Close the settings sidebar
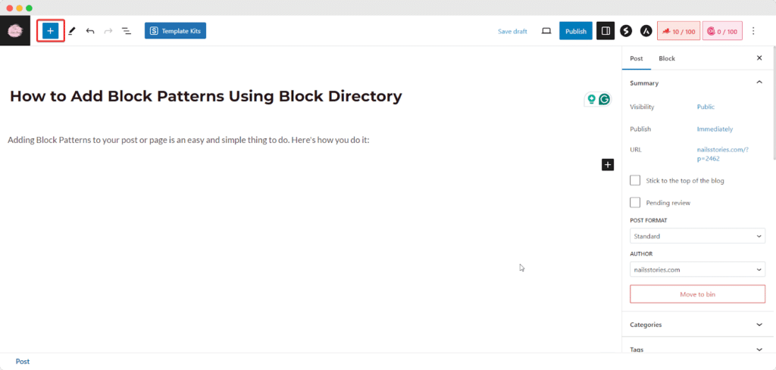This screenshot has width=776, height=370. click(759, 58)
